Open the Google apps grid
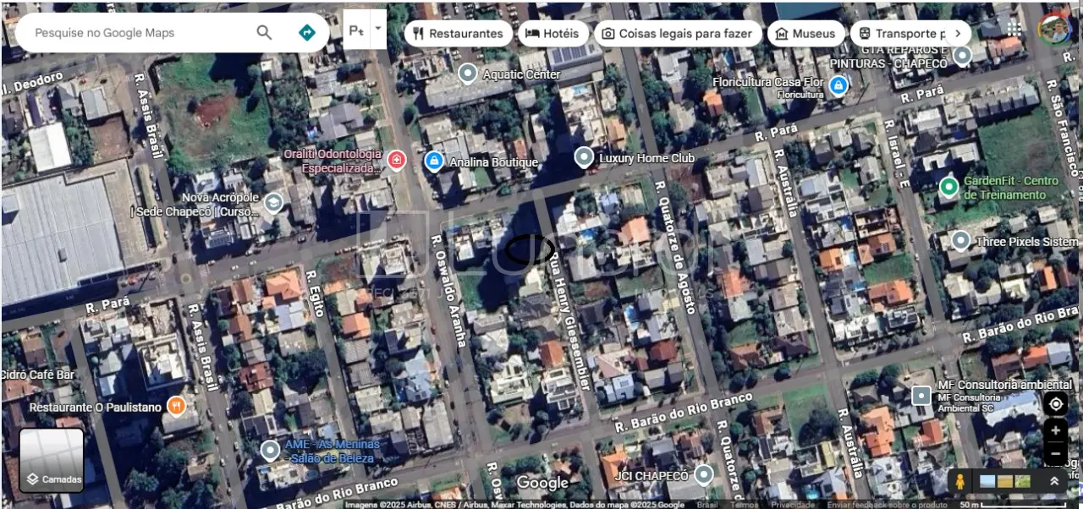The width and height of the screenshot is (1083, 509). click(x=1014, y=30)
